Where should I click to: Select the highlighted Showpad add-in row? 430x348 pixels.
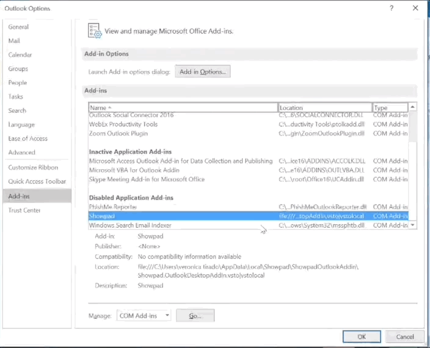[x=248, y=216]
